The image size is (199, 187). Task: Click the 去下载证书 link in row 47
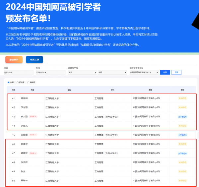coord(182,154)
